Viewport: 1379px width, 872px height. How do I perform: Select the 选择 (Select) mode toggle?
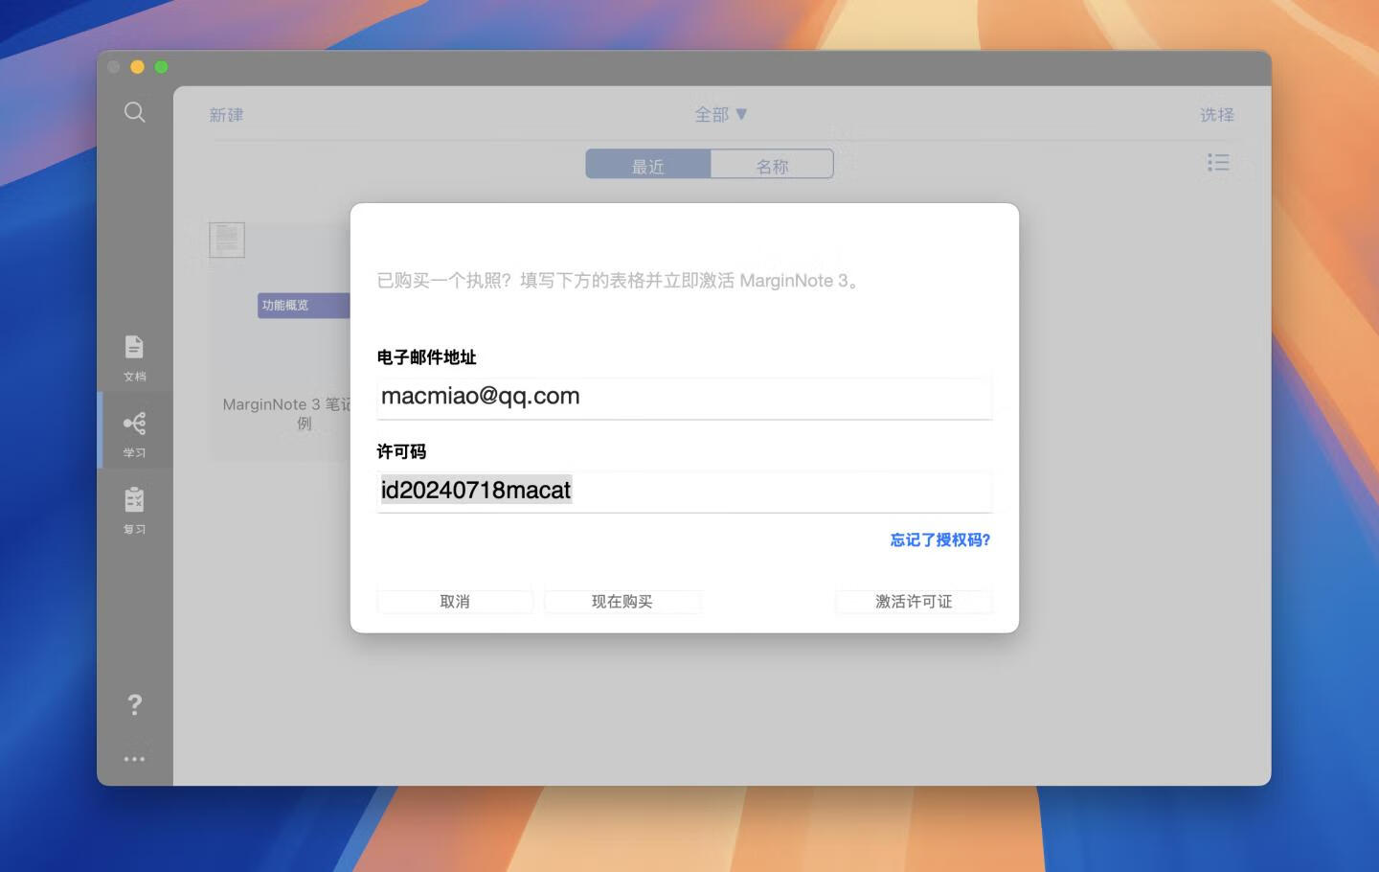(1216, 114)
